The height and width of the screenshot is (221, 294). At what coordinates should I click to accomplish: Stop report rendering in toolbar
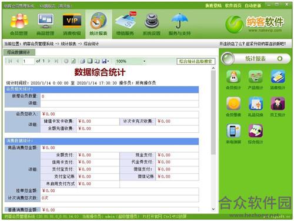click(x=66, y=61)
